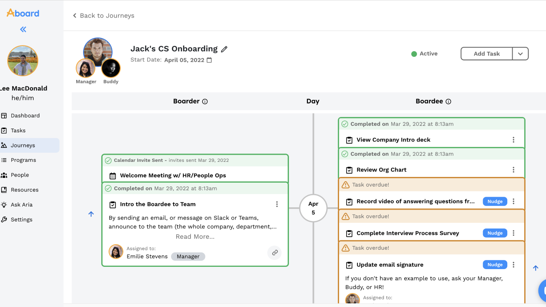Open Programs from the sidebar
This screenshot has height=307, width=546.
(24, 160)
